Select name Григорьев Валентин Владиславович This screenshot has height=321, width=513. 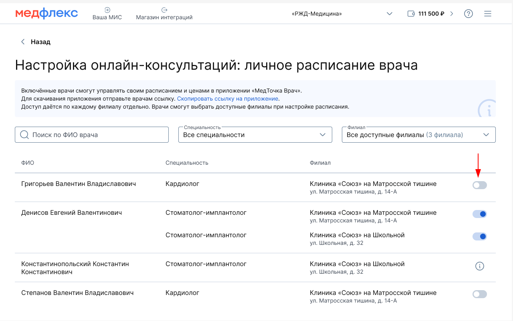(x=79, y=184)
